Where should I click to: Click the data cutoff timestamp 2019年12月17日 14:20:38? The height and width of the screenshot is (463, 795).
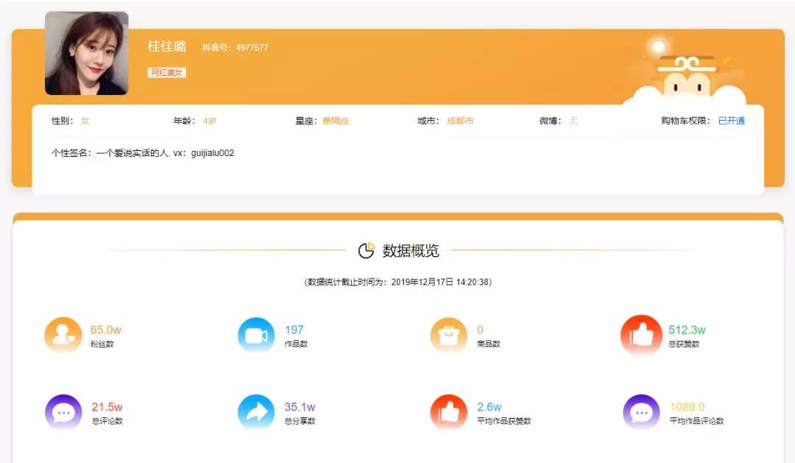441,282
